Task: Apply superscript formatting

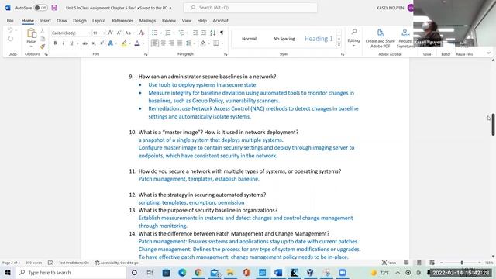Action: pos(102,43)
